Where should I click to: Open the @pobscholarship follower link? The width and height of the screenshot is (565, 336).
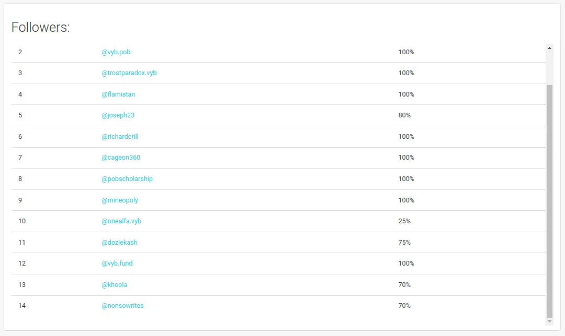coord(127,179)
